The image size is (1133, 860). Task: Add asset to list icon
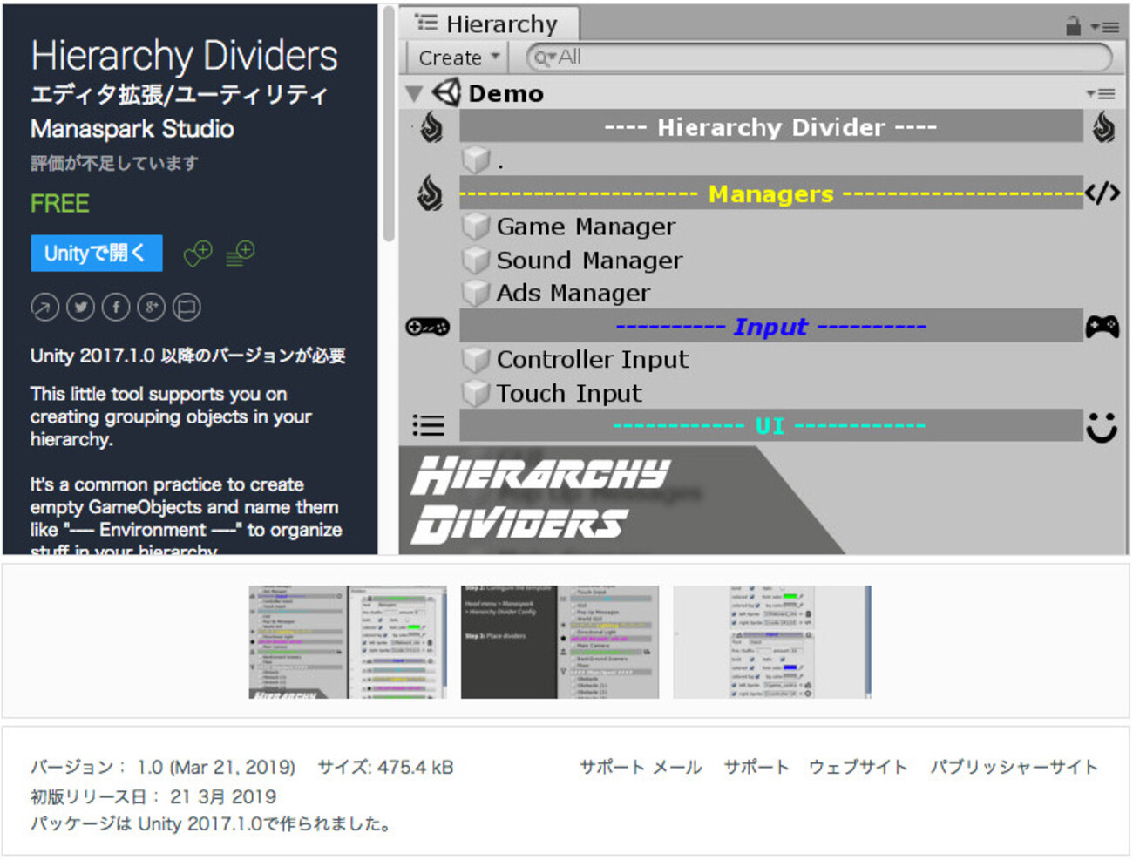tap(240, 254)
